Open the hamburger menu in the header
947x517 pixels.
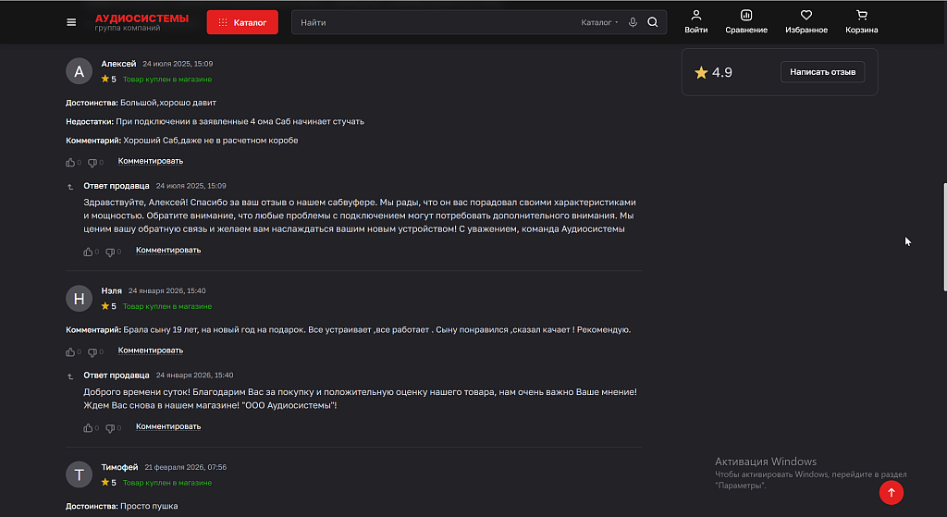coord(71,22)
